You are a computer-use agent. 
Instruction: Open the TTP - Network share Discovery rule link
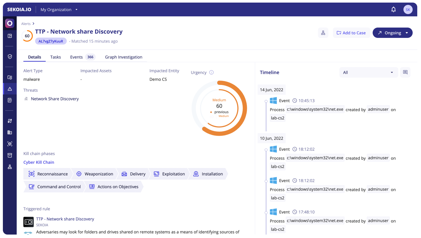[x=65, y=219]
